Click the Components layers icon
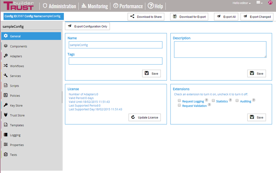Image resolution: width=276 pixels, height=173 pixels. pyautogui.click(x=5, y=46)
